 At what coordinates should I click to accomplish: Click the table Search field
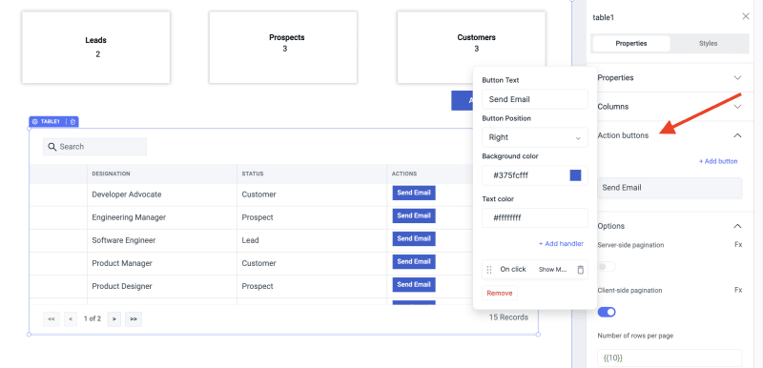(x=94, y=147)
